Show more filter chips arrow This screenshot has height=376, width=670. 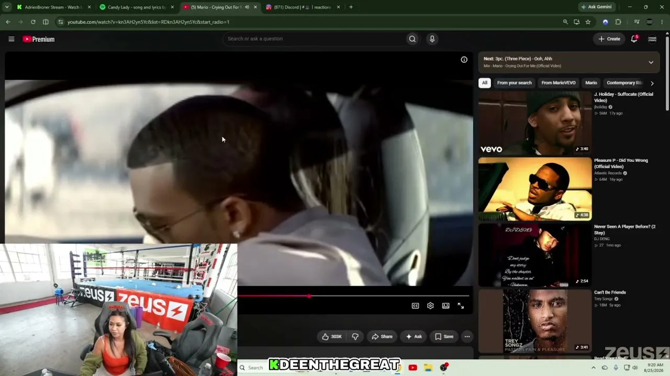pos(652,83)
